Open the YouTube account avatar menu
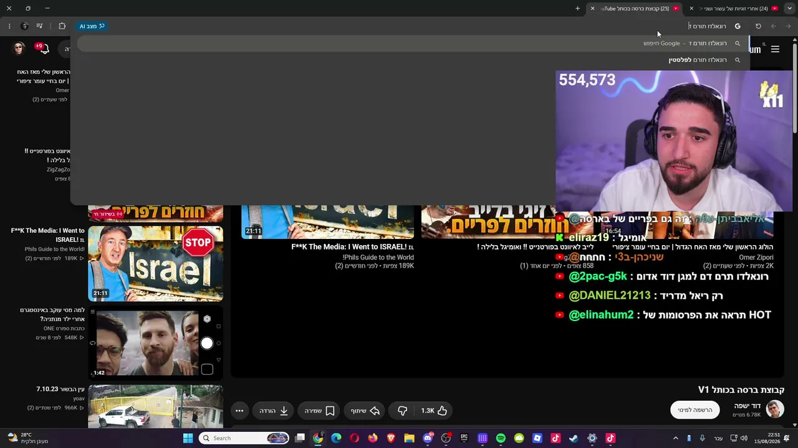The width and height of the screenshot is (798, 448). [19, 49]
